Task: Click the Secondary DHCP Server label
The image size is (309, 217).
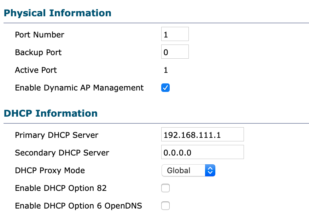Action: (62, 153)
